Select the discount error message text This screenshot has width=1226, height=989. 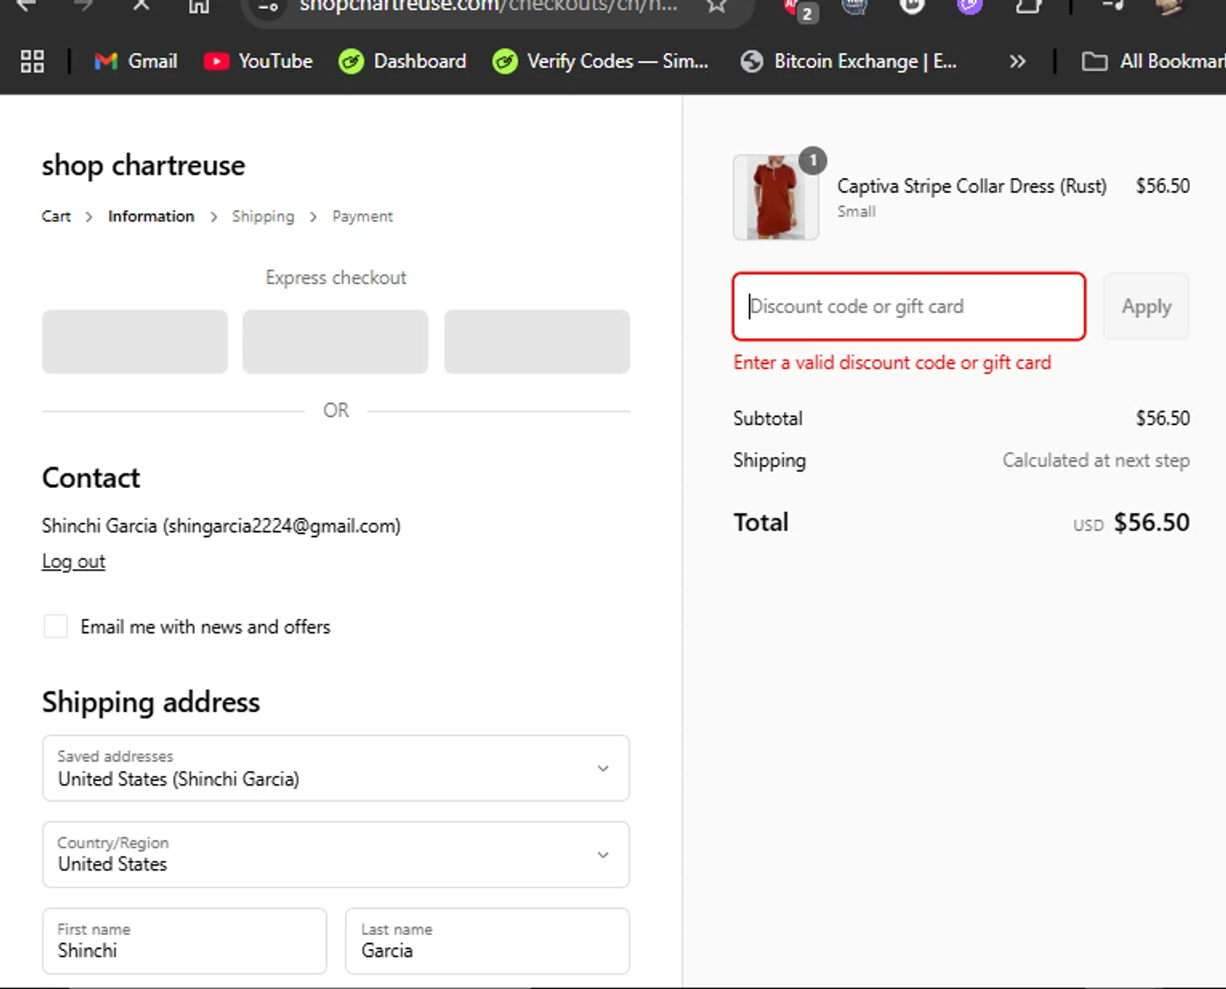tap(893, 363)
